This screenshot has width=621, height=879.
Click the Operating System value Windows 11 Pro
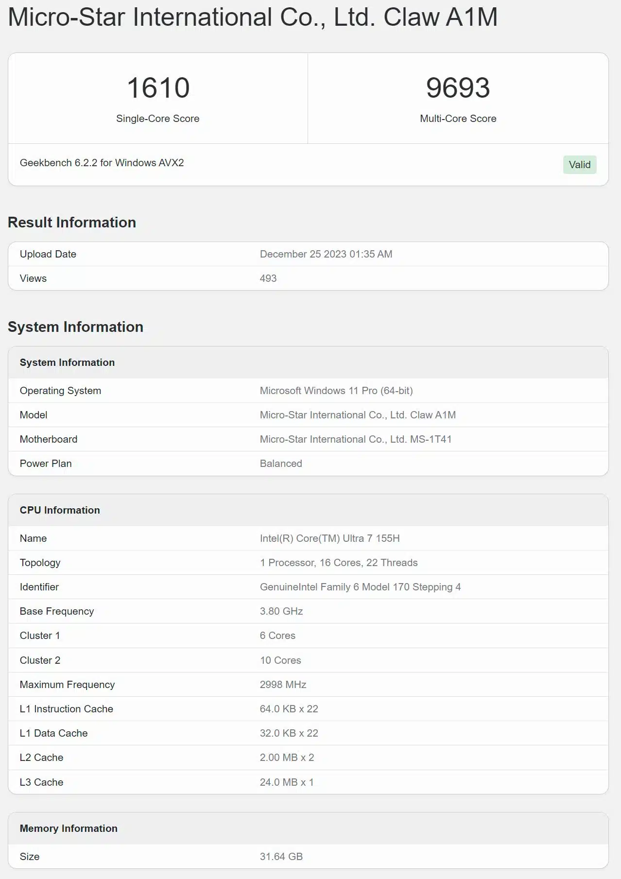pyautogui.click(x=336, y=391)
